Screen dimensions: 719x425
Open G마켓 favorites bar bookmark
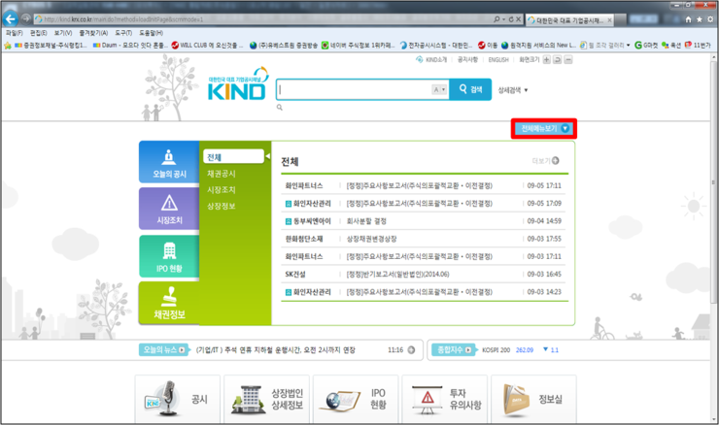pos(646,46)
